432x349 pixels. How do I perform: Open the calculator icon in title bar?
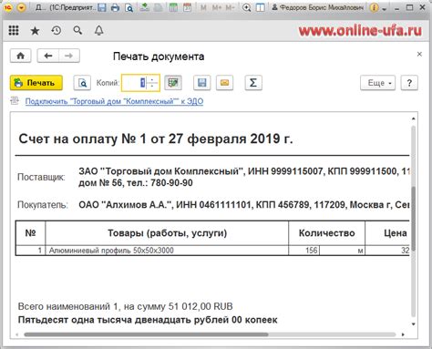[x=173, y=7]
